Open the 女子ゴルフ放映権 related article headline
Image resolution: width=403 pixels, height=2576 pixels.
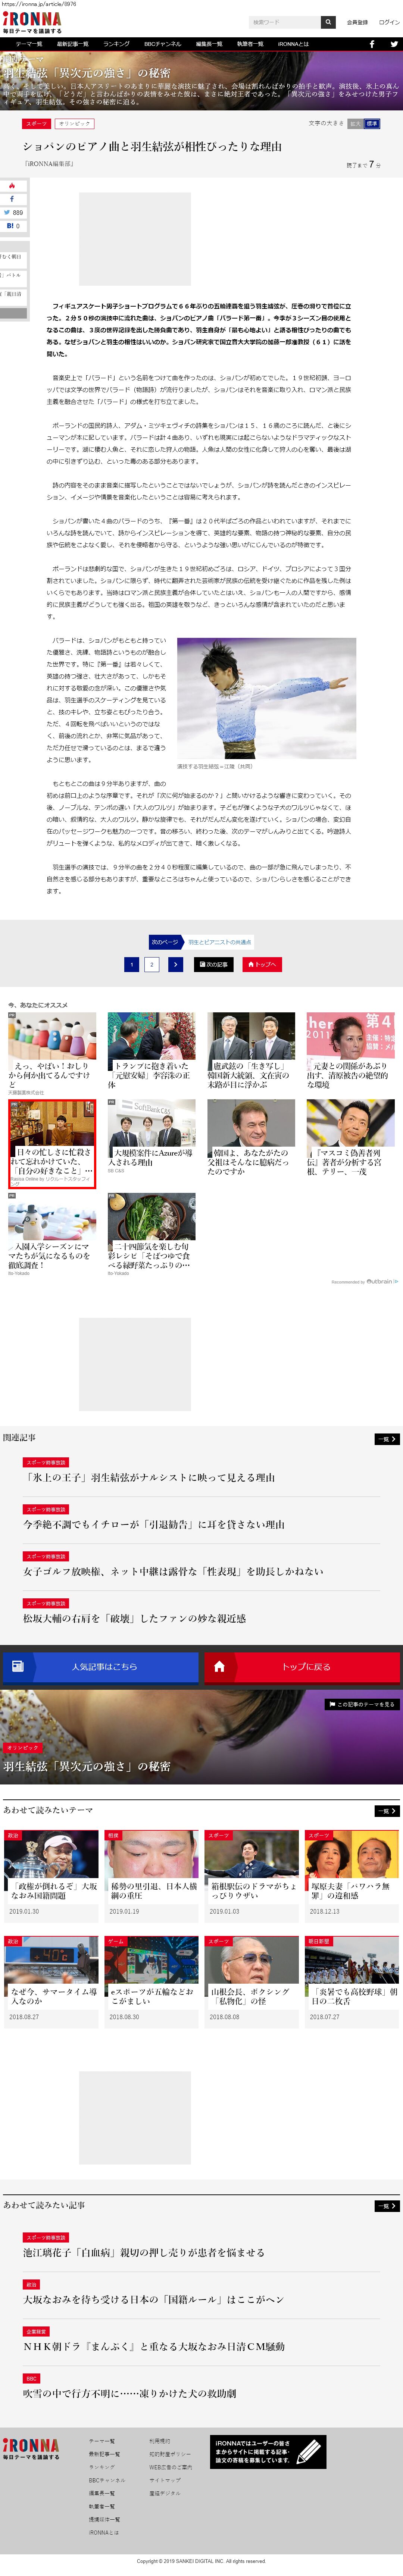click(173, 1571)
